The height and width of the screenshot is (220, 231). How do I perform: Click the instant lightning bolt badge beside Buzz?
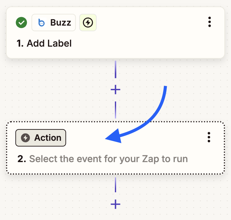point(88,23)
